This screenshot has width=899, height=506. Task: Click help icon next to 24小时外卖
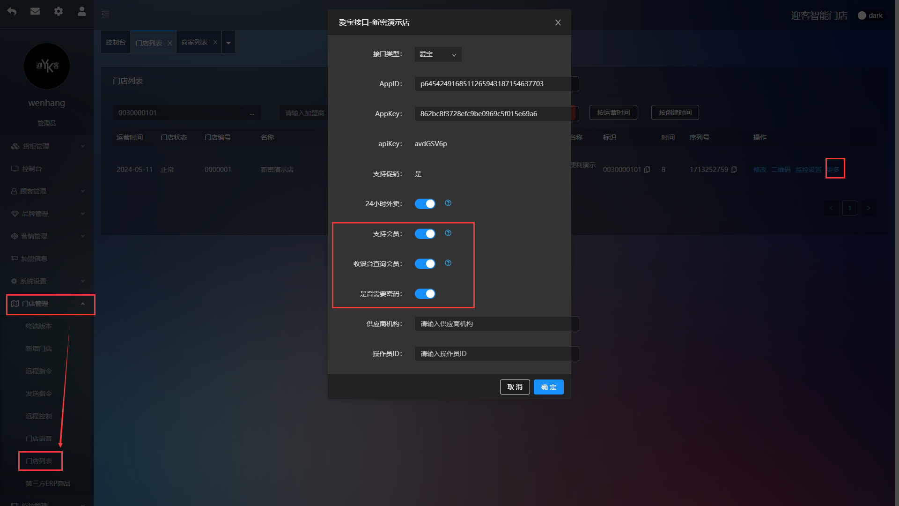[448, 203]
